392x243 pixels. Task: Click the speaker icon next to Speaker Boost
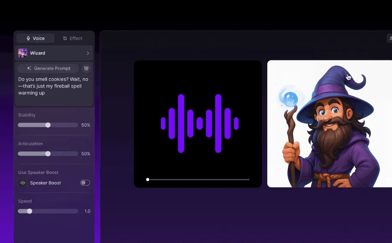tap(23, 183)
